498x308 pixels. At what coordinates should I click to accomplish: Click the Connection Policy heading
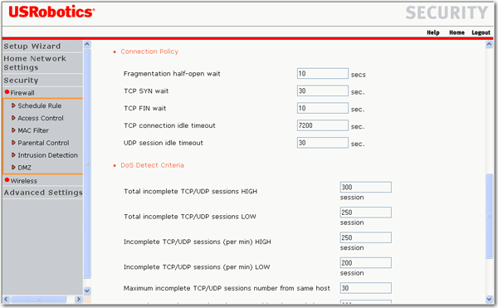tap(149, 51)
